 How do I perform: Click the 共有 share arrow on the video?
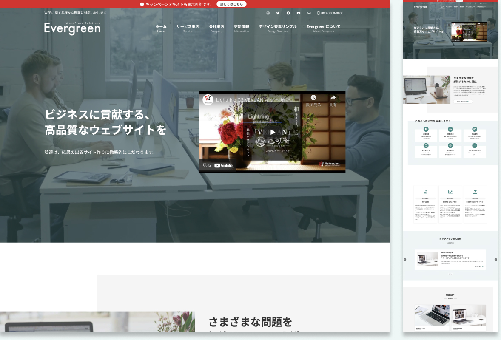tap(333, 98)
